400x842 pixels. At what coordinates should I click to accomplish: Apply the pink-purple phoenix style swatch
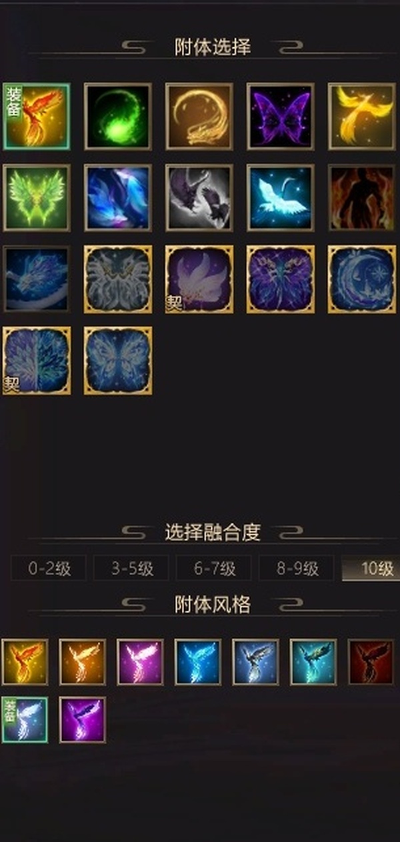click(x=140, y=662)
